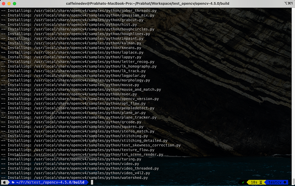This screenshot has width=295, height=186.
Task: Click the vertical scrollbar thumb at bottom right
Action: [x=293, y=181]
